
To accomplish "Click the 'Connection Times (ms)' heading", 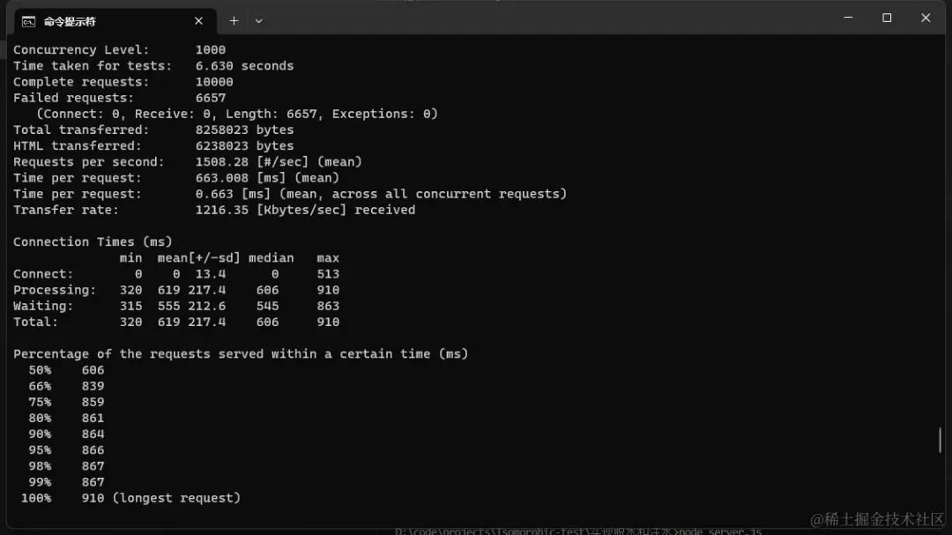I will 93,241.
